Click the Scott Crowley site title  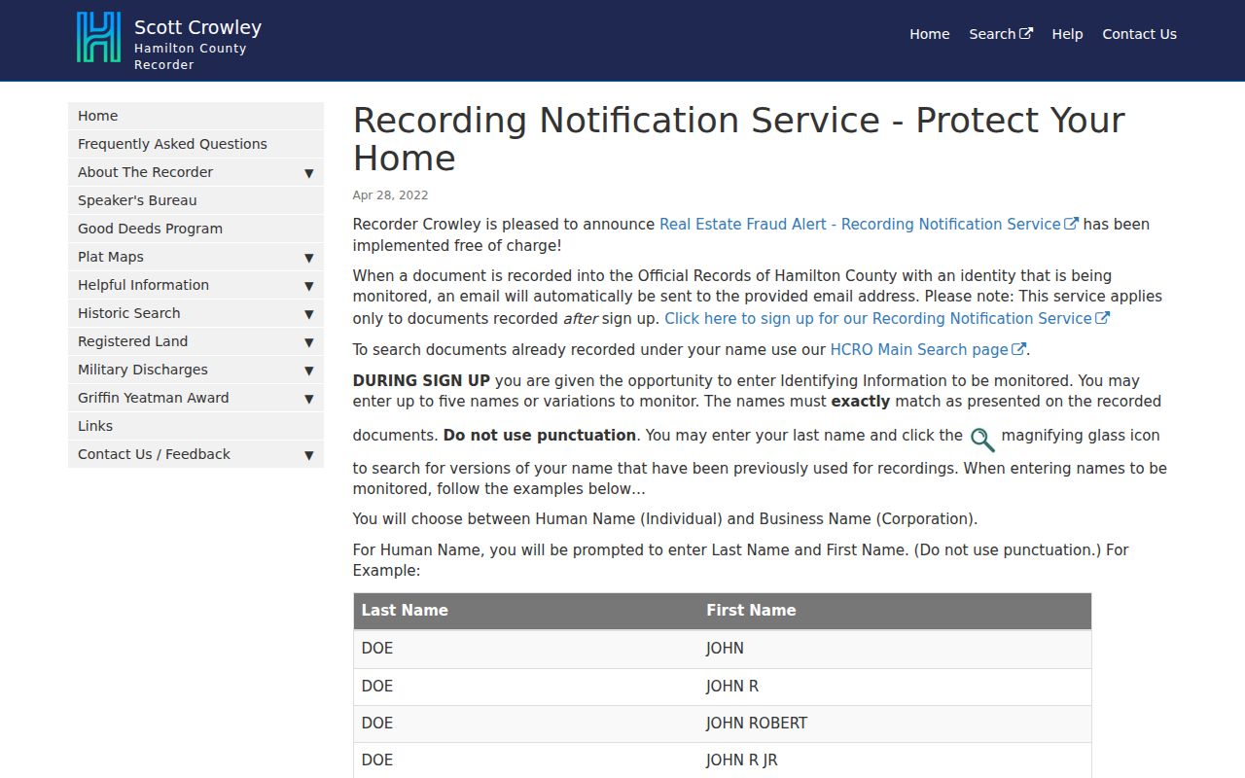(197, 27)
